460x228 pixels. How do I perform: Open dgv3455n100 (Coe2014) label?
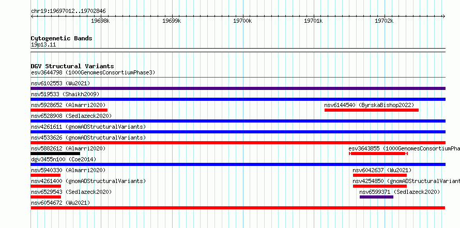[64, 159]
